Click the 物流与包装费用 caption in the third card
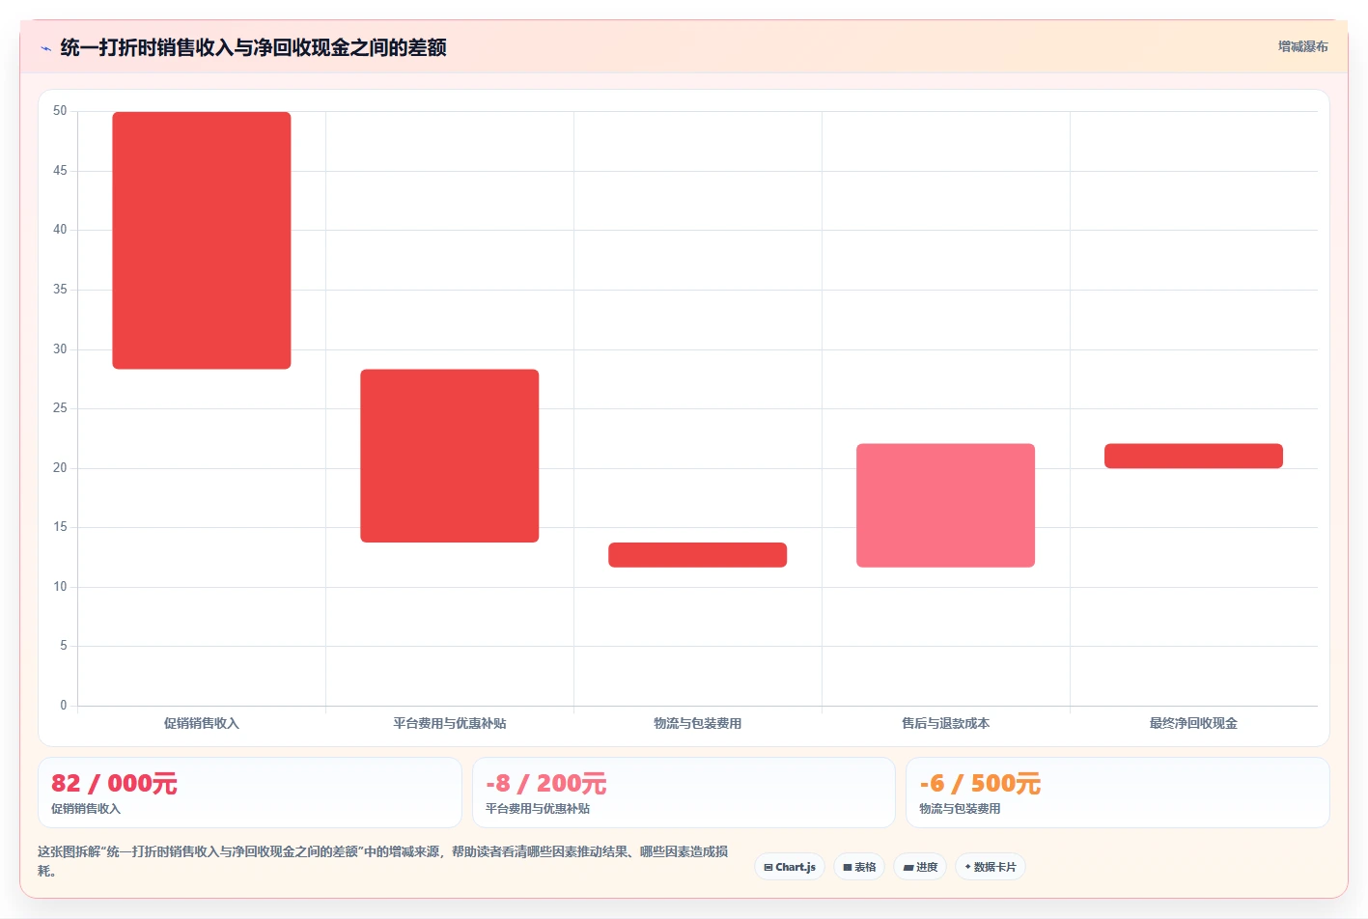1368x919 pixels. (x=960, y=809)
